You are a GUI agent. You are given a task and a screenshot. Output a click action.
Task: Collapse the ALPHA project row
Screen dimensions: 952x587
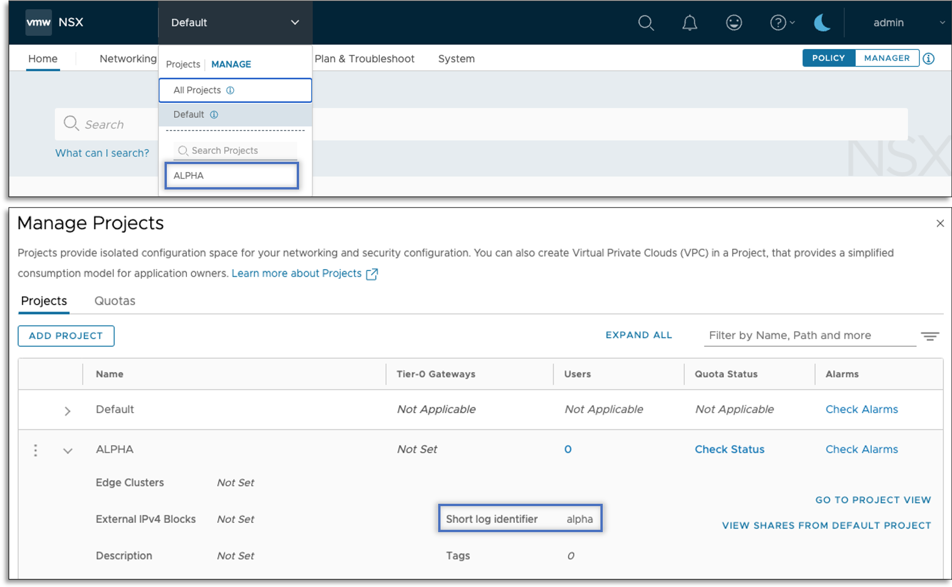(x=68, y=451)
